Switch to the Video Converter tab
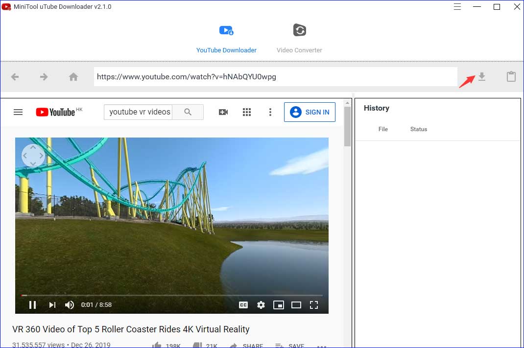The image size is (524, 348). tap(299, 38)
